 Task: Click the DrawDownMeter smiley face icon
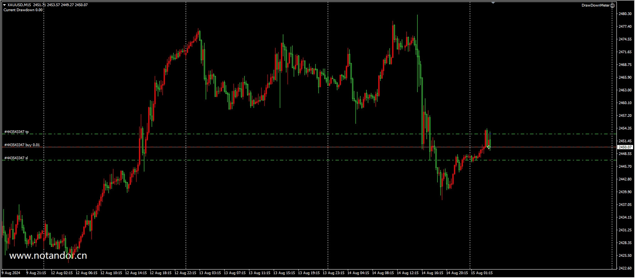pos(613,5)
